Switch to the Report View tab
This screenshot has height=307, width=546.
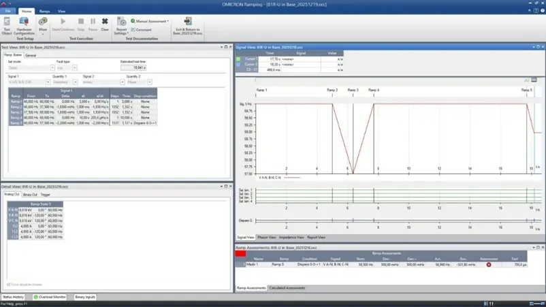pyautogui.click(x=316, y=238)
